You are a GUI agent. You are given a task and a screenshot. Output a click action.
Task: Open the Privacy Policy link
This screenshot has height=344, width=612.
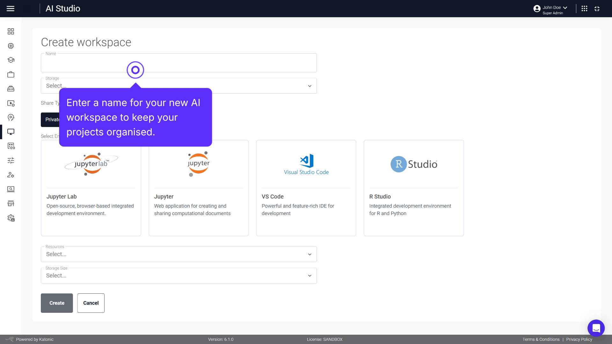pyautogui.click(x=579, y=339)
